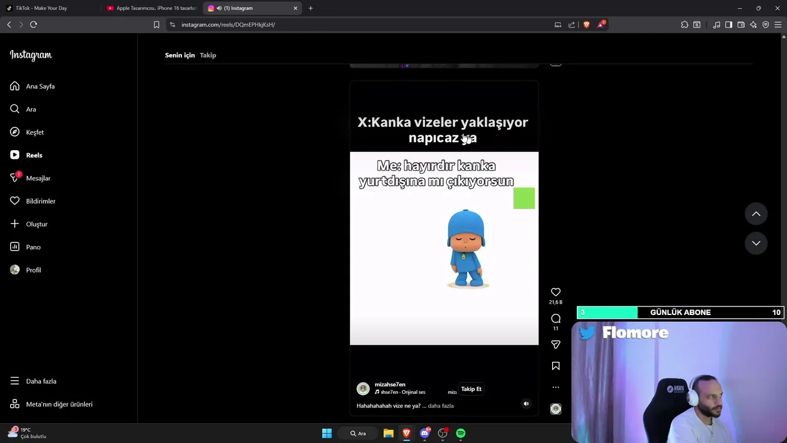
Task: Open browser extensions puzzle icon
Action: point(684,25)
